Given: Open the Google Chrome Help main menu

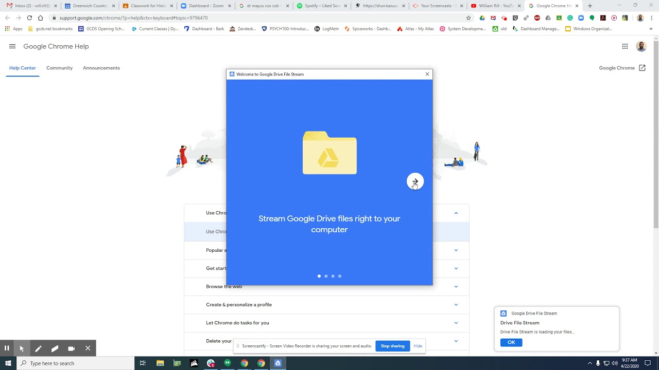Looking at the screenshot, I should 12,46.
